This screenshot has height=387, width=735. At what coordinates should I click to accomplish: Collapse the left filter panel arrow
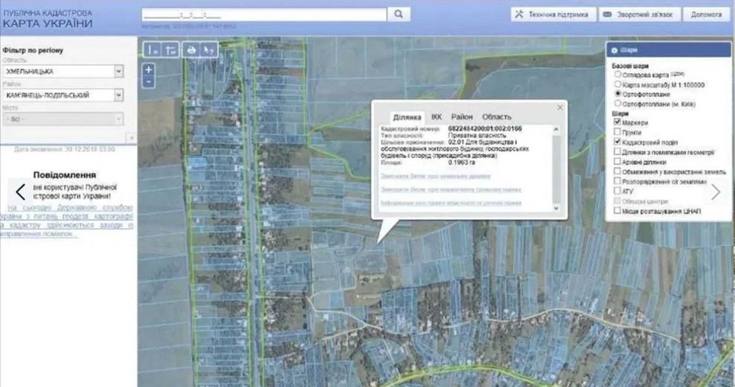132,138
